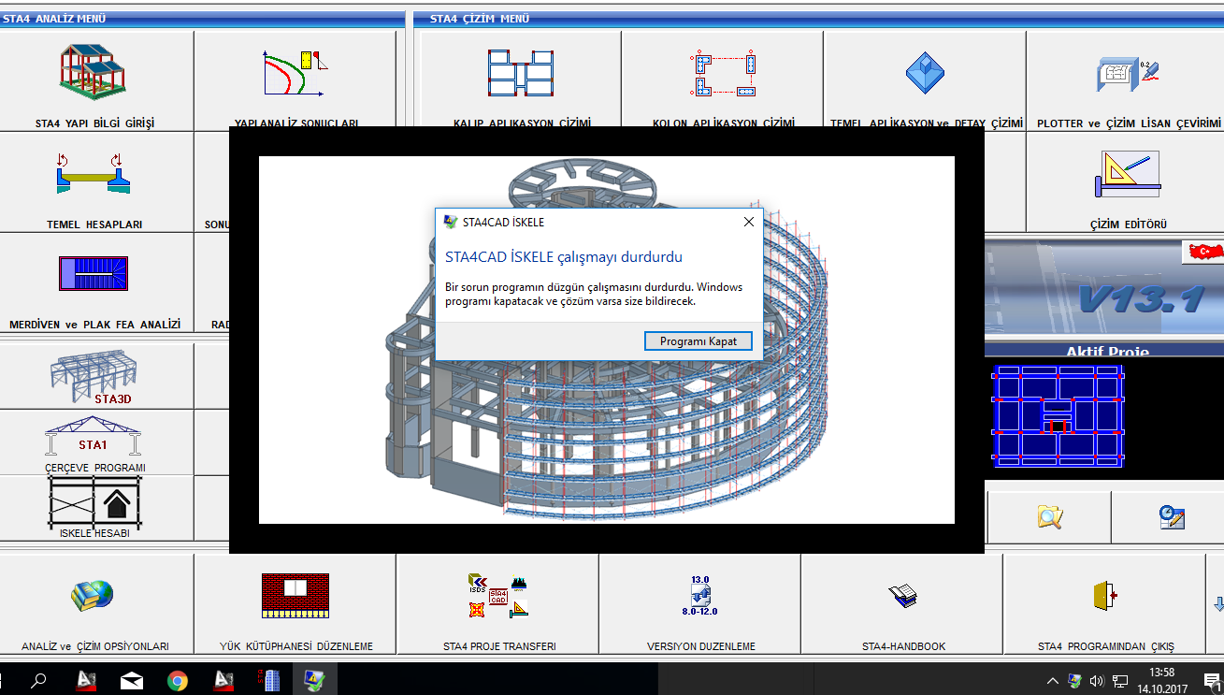The width and height of the screenshot is (1224, 695).
Task: Open Versiyon Düzenleme tool
Action: pos(700,599)
